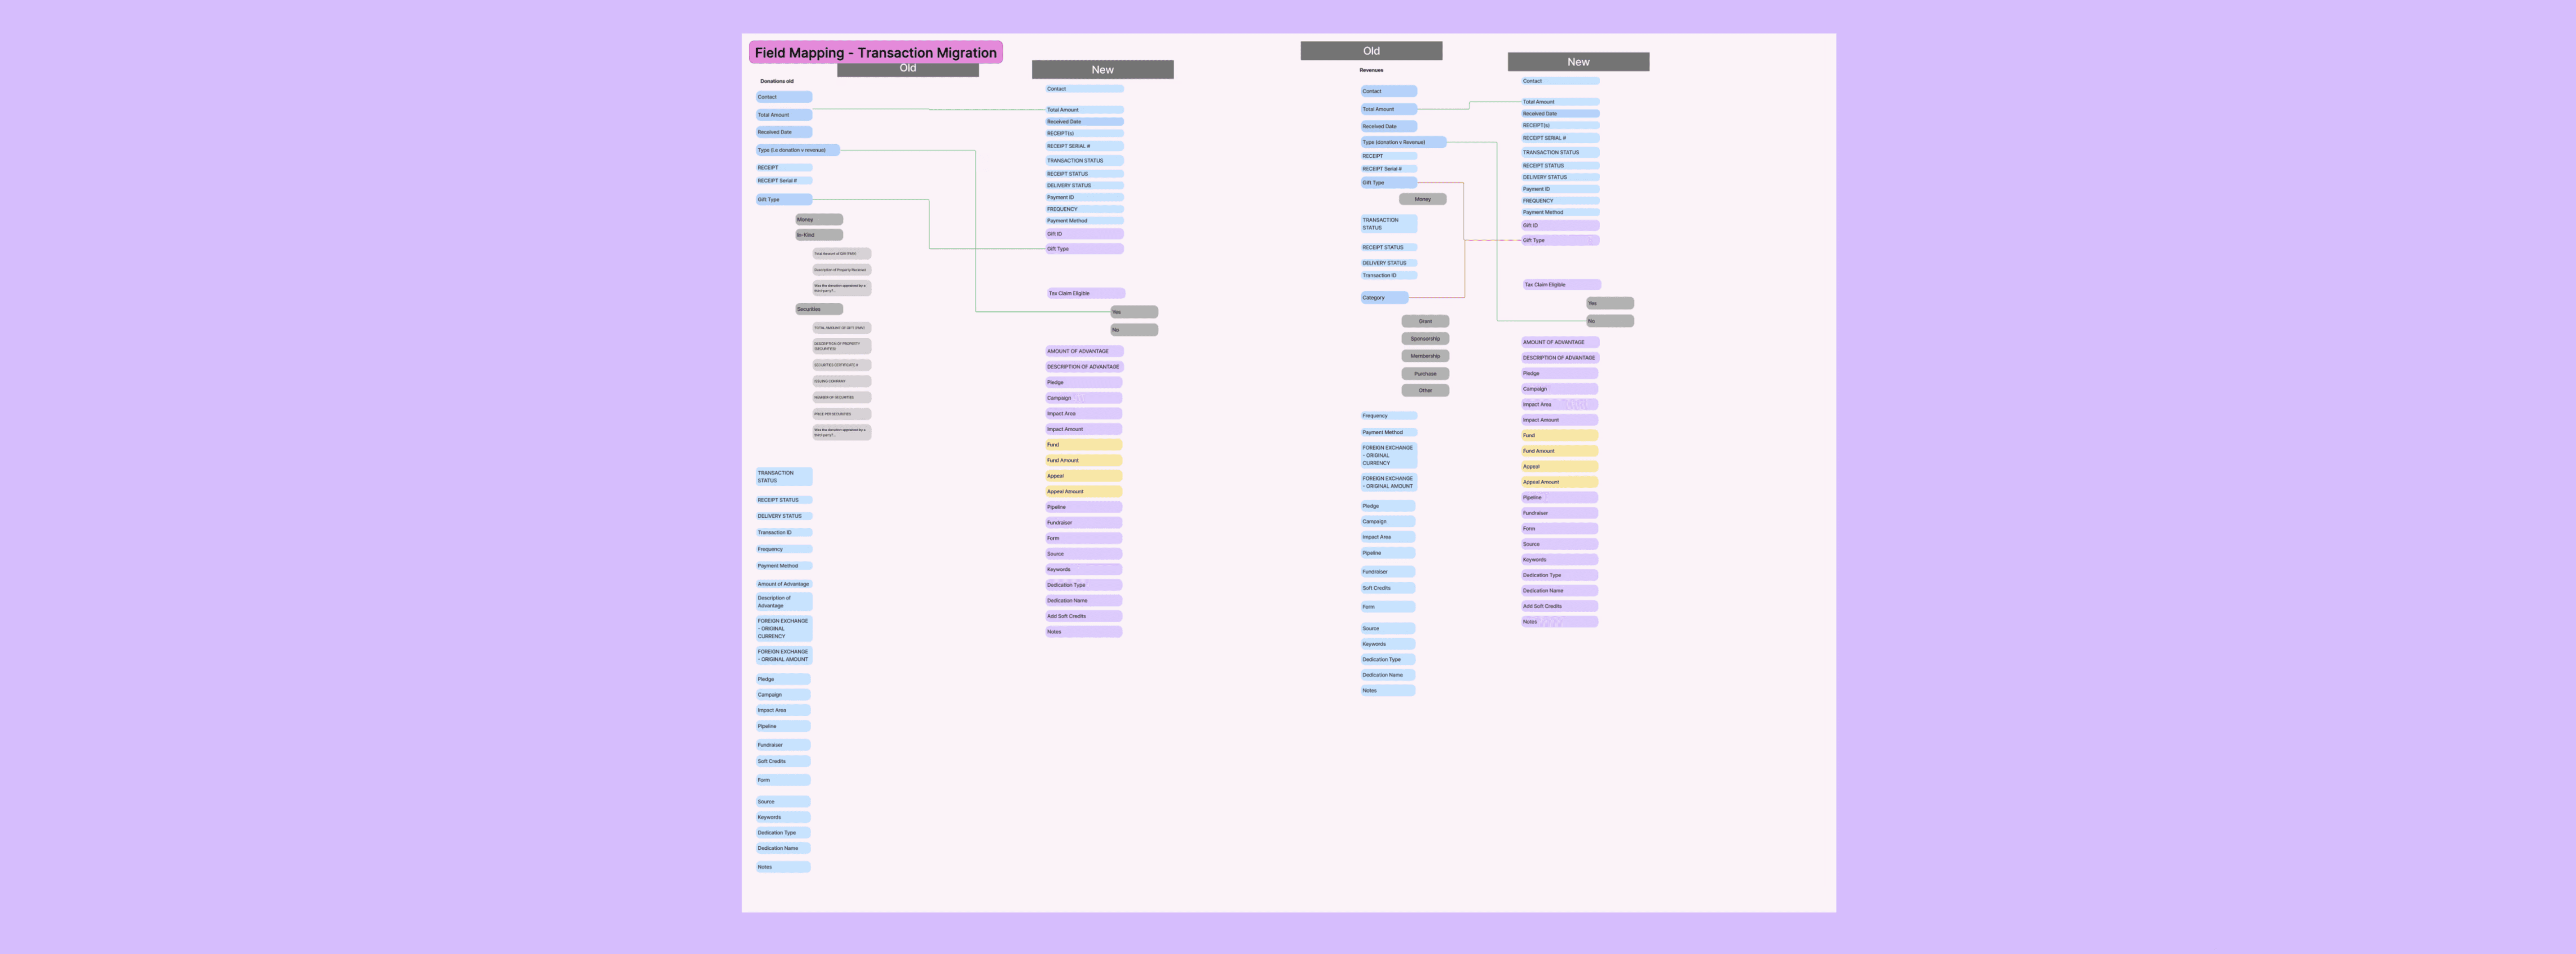Click the "Purchase" category box
The height and width of the screenshot is (954, 2576).
coord(1425,374)
